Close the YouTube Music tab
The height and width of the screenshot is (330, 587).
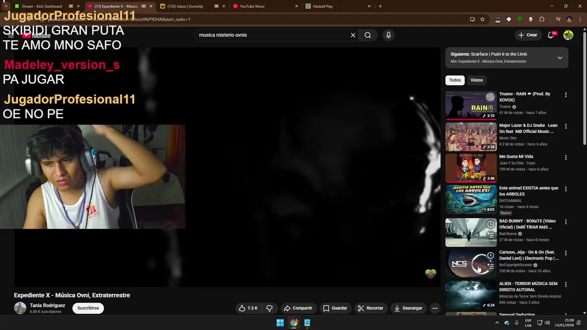(296, 6)
